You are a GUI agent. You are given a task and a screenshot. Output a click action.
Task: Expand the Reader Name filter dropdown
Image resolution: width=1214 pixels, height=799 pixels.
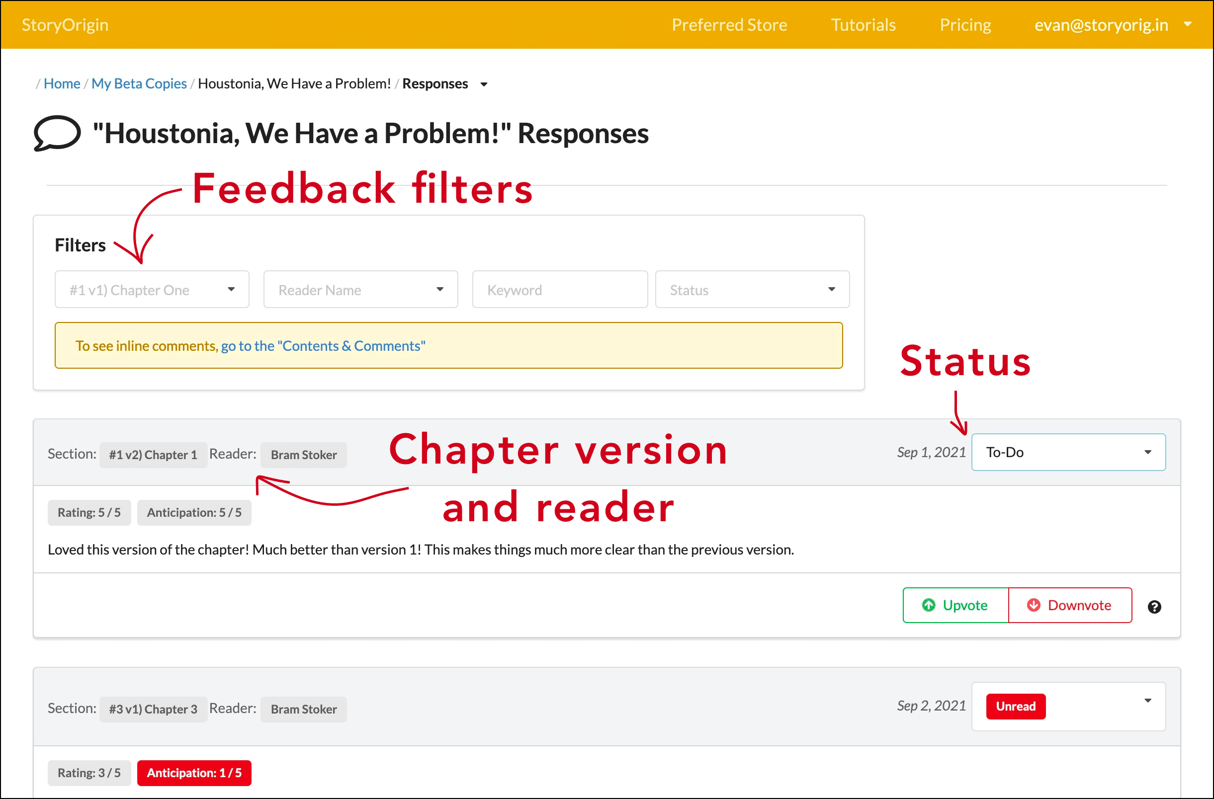360,289
